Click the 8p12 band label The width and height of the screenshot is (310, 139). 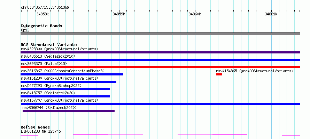click(25, 30)
